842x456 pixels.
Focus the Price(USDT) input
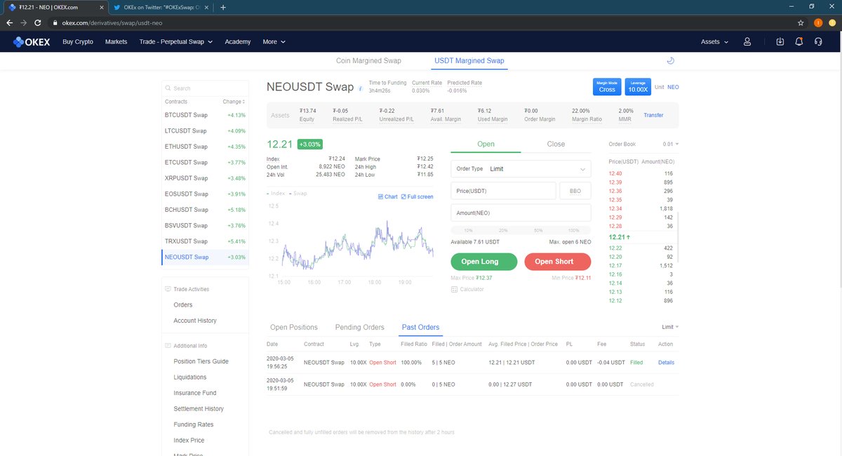pos(503,191)
